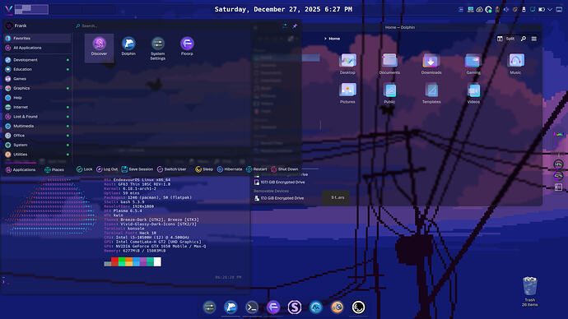Open the Pictures folder in Dolphin

[347, 93]
